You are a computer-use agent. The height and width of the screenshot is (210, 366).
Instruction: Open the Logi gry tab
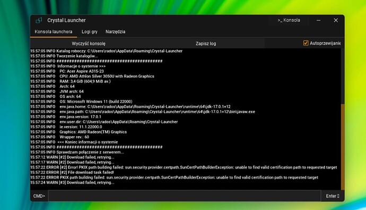pyautogui.click(x=90, y=31)
